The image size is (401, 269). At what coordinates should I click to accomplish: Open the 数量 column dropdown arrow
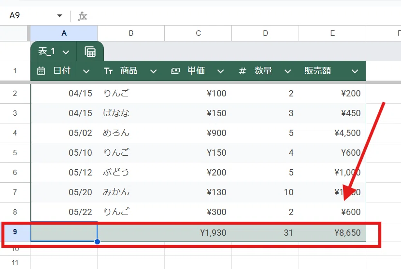coord(288,71)
